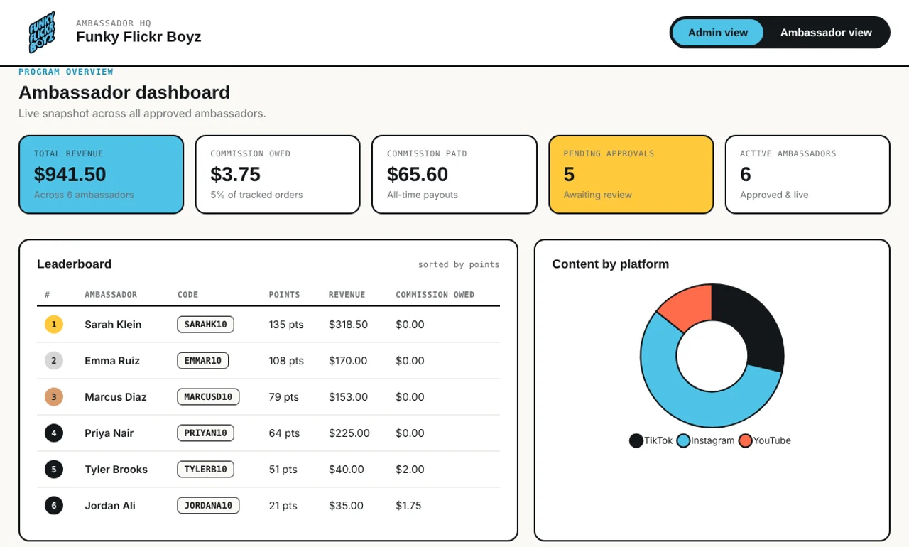Switch to Ambassador view

pos(826,33)
